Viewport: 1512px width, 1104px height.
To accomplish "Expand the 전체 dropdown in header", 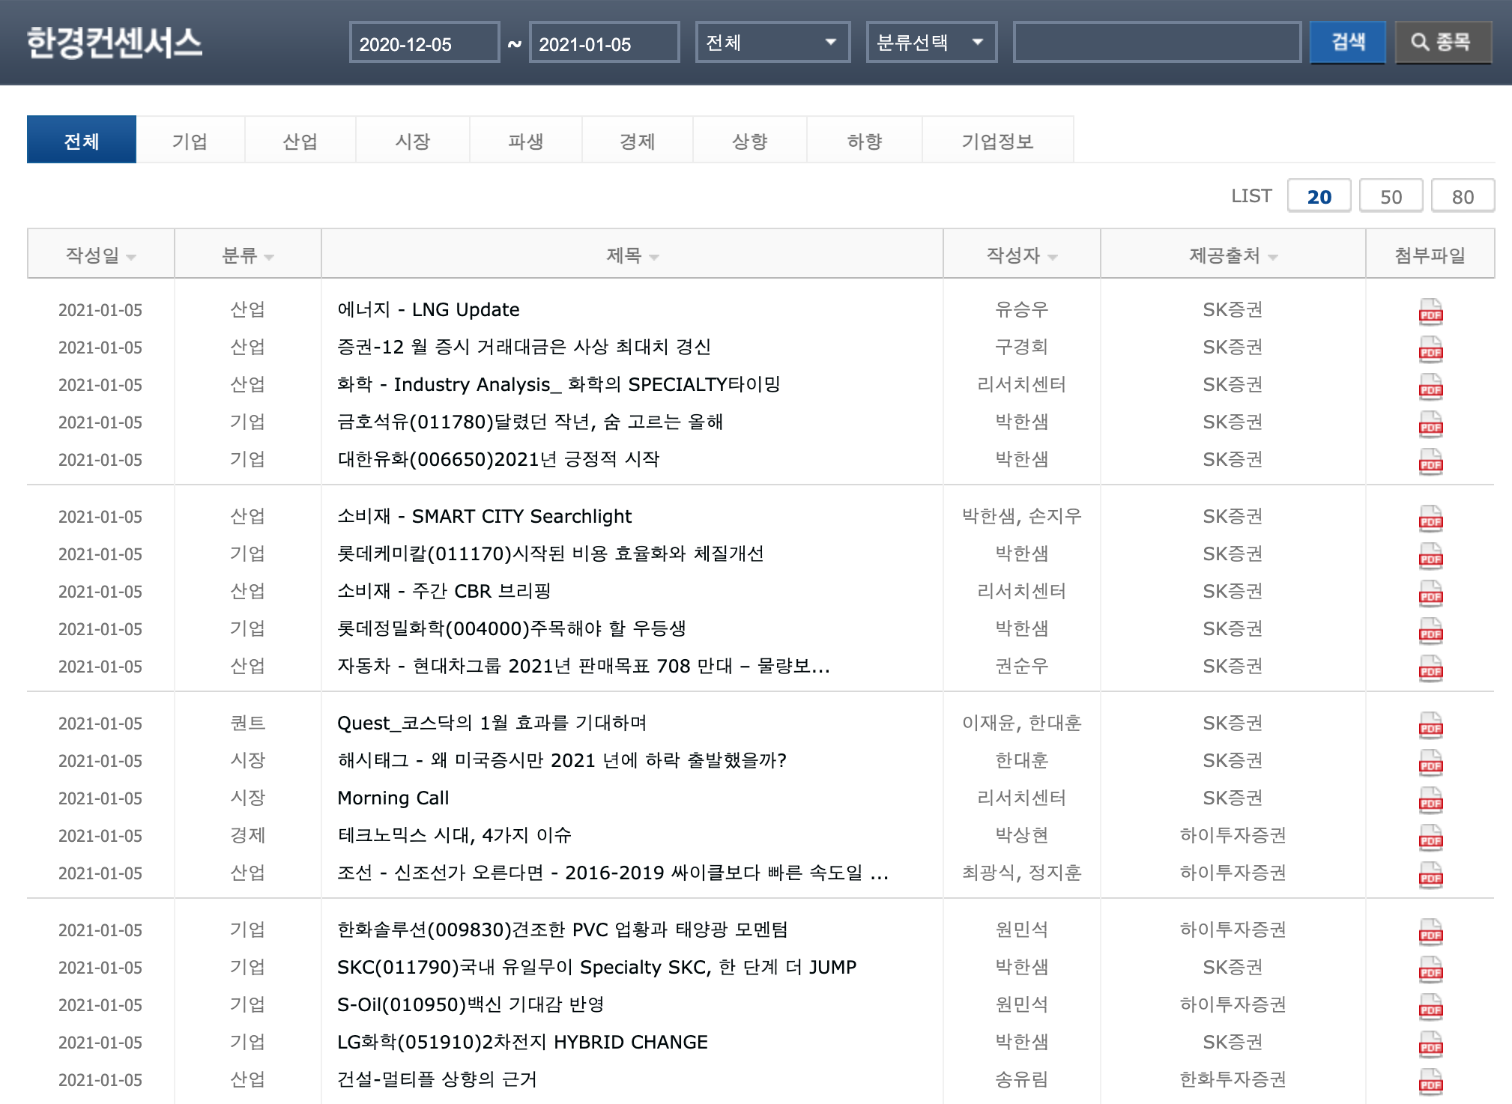I will tap(772, 42).
